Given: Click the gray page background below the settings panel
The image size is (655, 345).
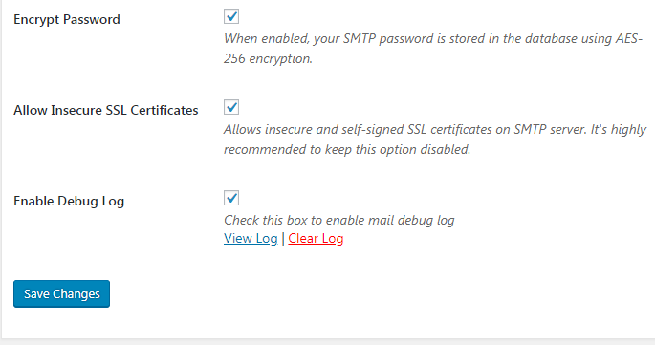Looking at the screenshot, I should coord(327,342).
